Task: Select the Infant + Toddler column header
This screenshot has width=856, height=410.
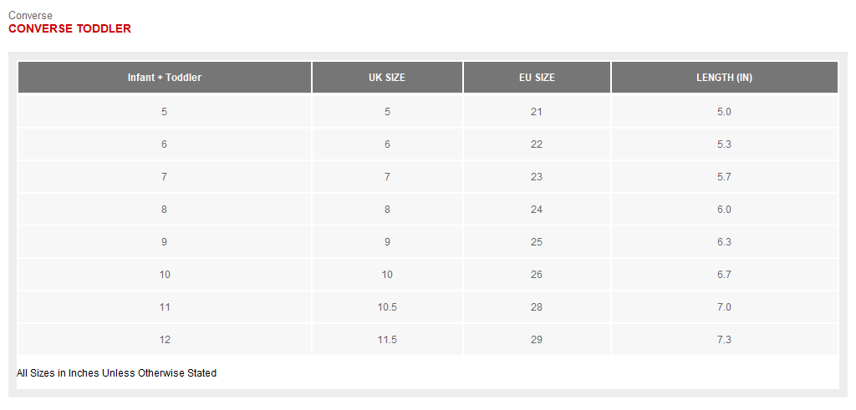Action: (x=165, y=78)
